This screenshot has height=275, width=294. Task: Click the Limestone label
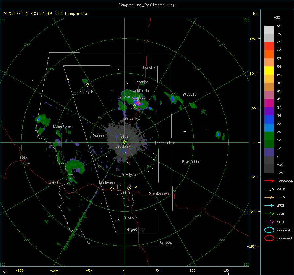(x=62, y=126)
